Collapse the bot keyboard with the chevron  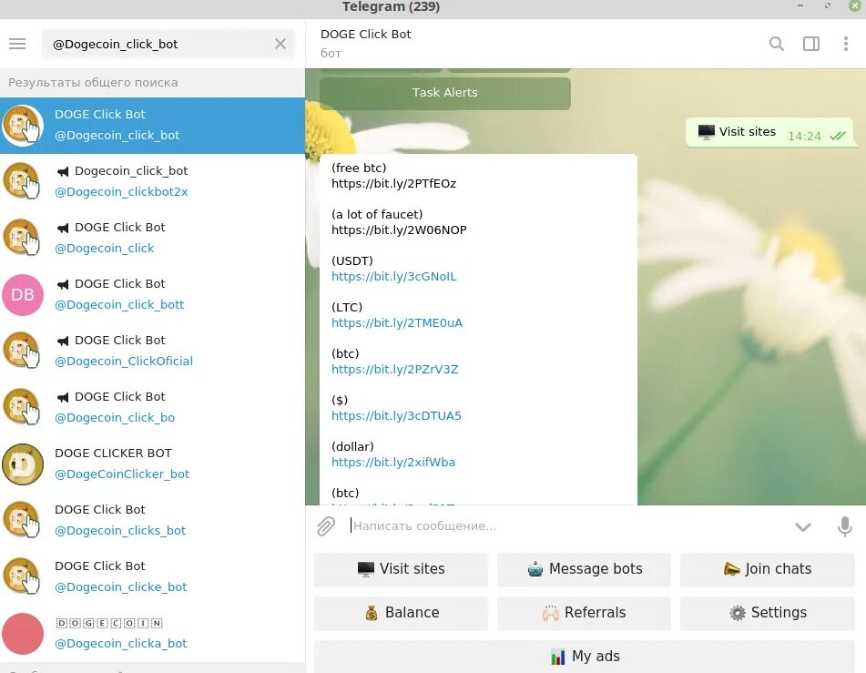[x=803, y=526]
